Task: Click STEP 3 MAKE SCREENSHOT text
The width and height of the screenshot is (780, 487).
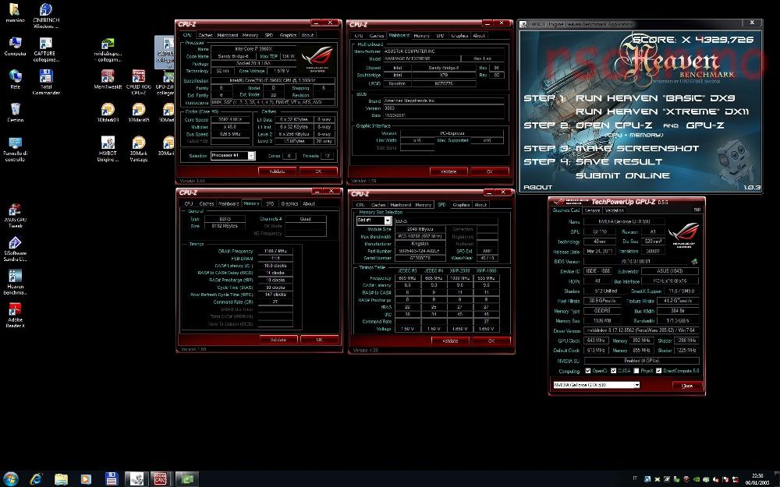Action: pos(612,148)
